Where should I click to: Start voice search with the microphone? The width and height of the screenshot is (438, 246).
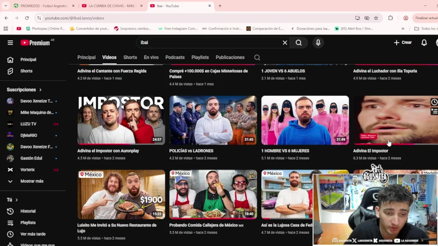[x=318, y=42]
